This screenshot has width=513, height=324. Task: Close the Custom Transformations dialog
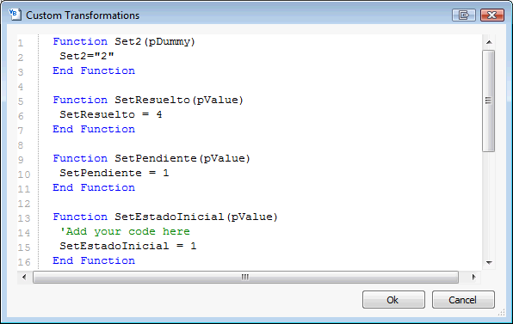[x=491, y=15]
